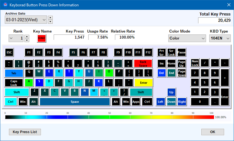This screenshot has height=141, width=234.
Task: Select the red Back Space key
Action: point(143,64)
